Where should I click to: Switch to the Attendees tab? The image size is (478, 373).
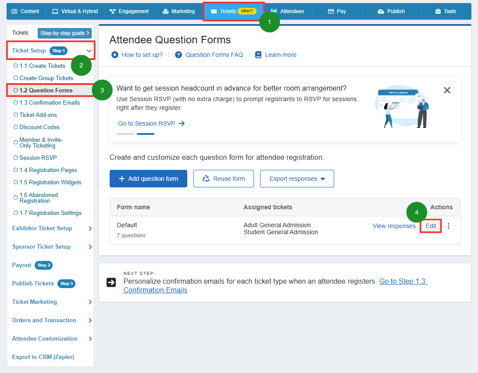(x=287, y=11)
